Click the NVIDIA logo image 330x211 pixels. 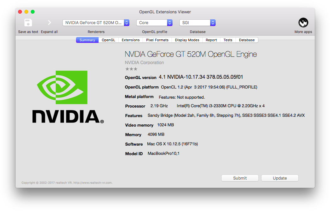tap(68, 97)
